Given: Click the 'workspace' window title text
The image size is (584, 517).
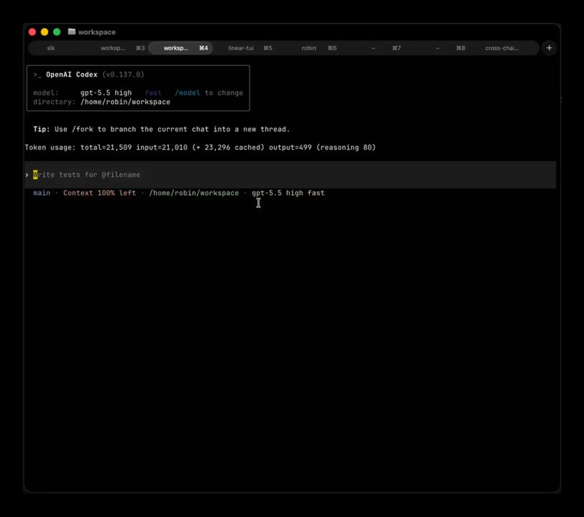Looking at the screenshot, I should pyautogui.click(x=97, y=32).
